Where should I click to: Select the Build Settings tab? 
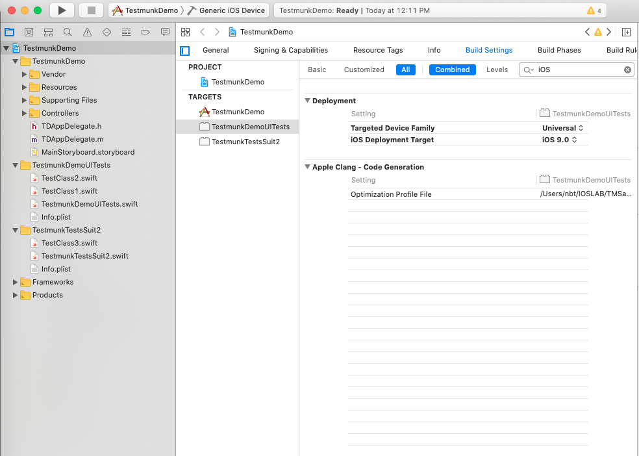pos(489,50)
